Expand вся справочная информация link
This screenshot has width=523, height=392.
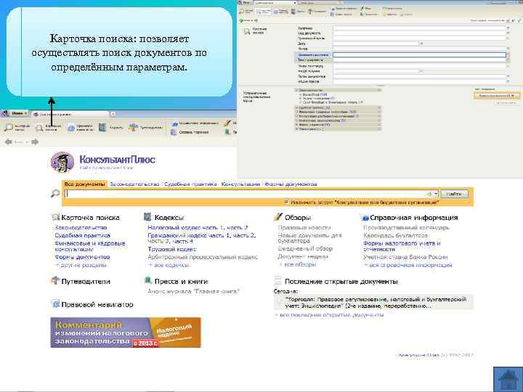[x=408, y=265]
